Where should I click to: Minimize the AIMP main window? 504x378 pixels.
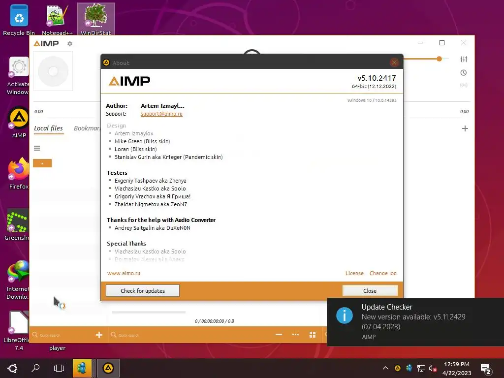pos(420,43)
